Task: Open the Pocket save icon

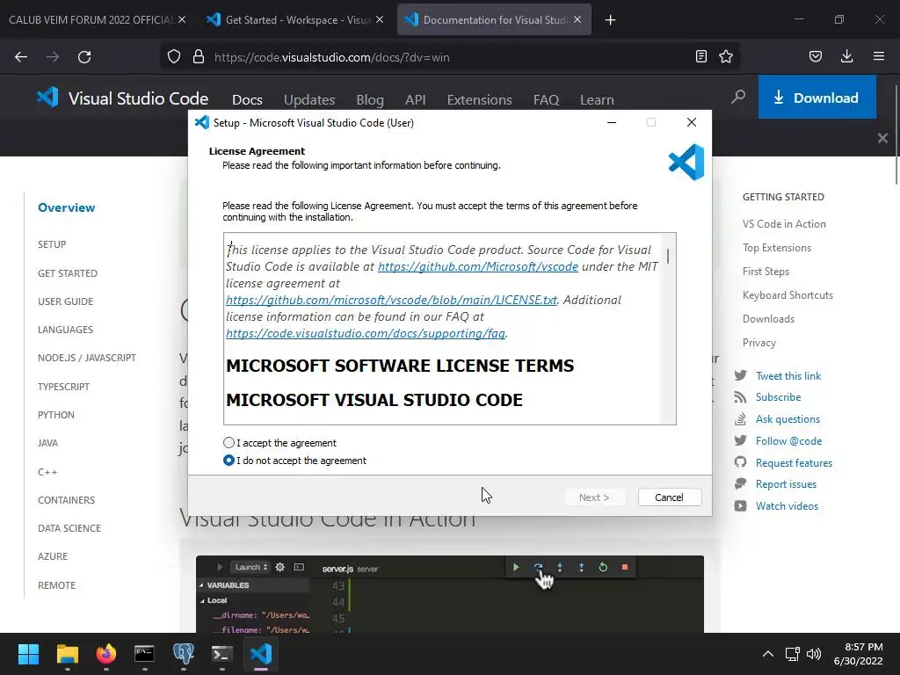Action: click(x=816, y=56)
